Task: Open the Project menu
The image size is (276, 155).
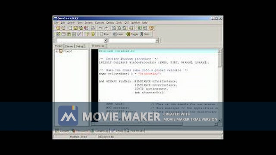Action: (x=89, y=23)
